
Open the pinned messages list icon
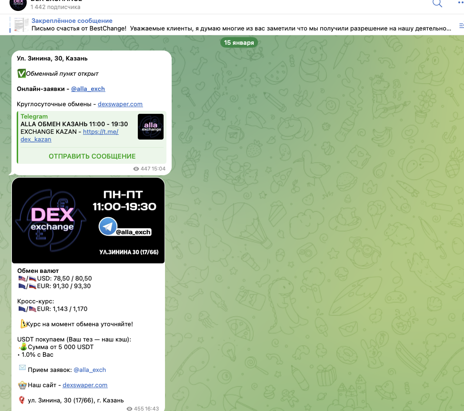pyautogui.click(x=461, y=26)
